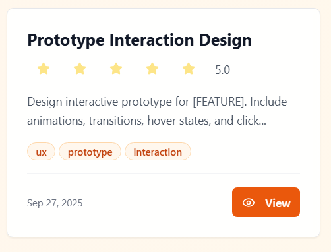Viewport: 331px width, 252px height.
Task: Choose the interaction tag chip
Action: (158, 152)
